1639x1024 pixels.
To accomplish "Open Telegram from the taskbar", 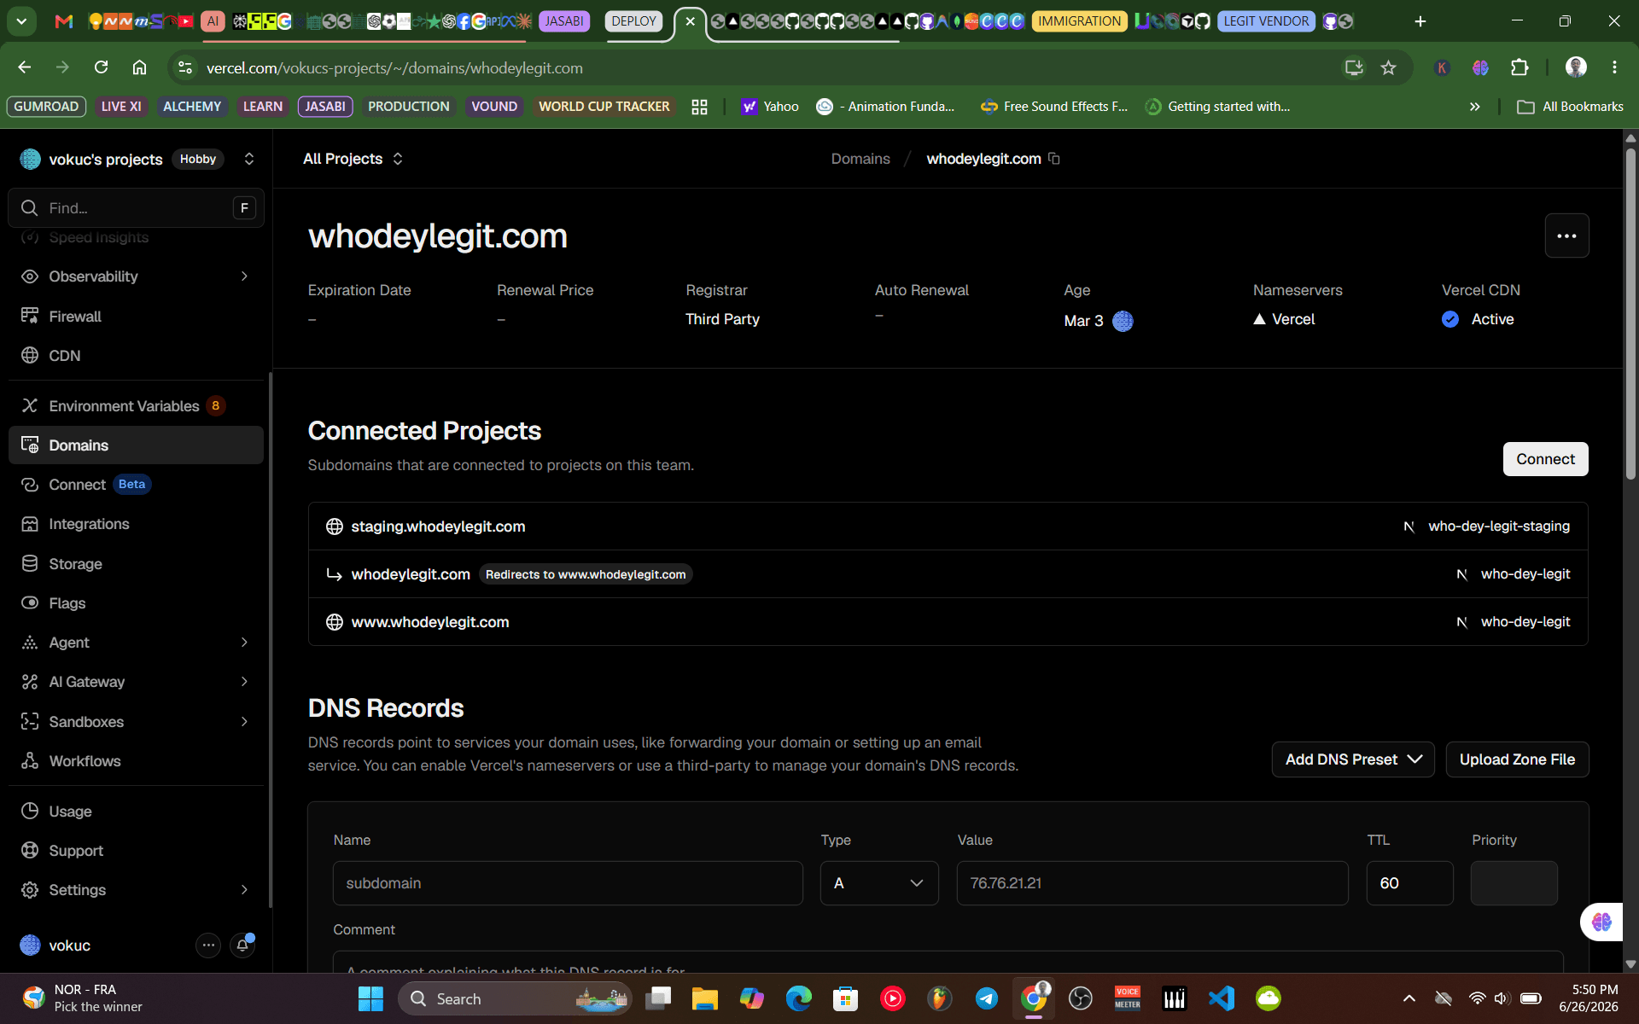I will pos(987,998).
